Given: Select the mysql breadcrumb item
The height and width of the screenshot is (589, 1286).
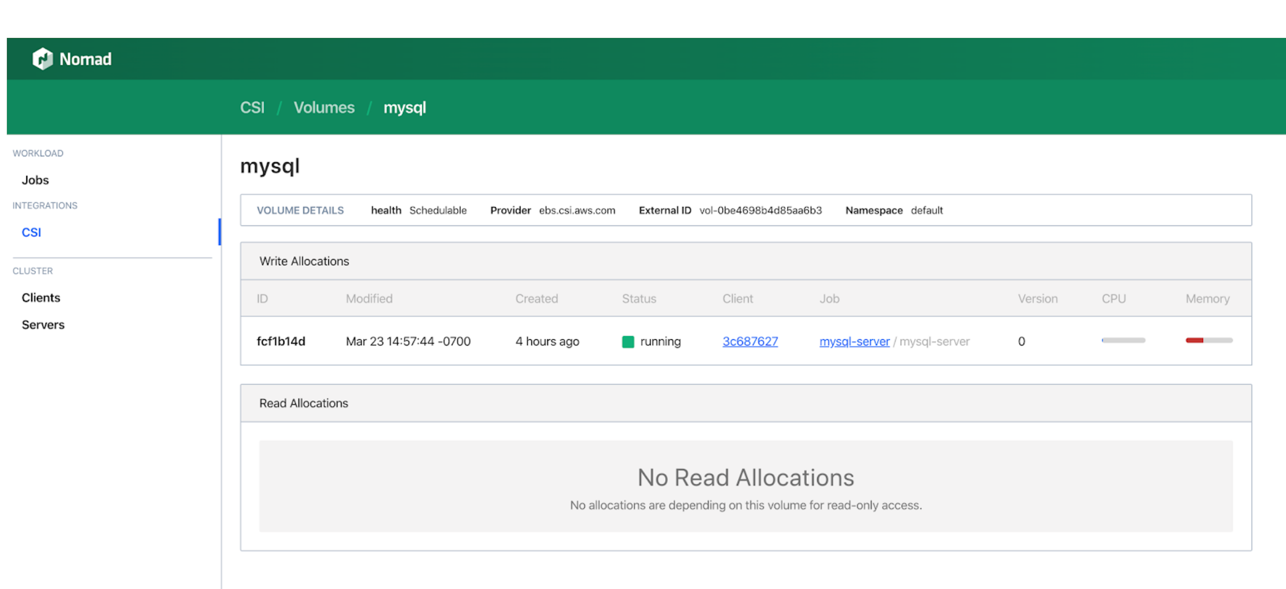Looking at the screenshot, I should (404, 107).
